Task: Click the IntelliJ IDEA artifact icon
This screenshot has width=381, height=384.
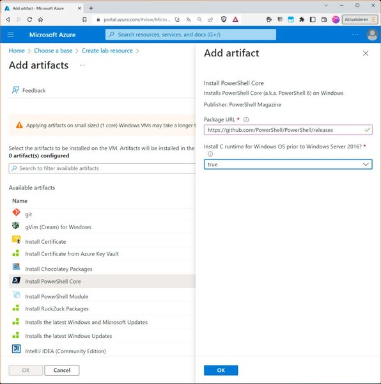Action: pyautogui.click(x=16, y=349)
